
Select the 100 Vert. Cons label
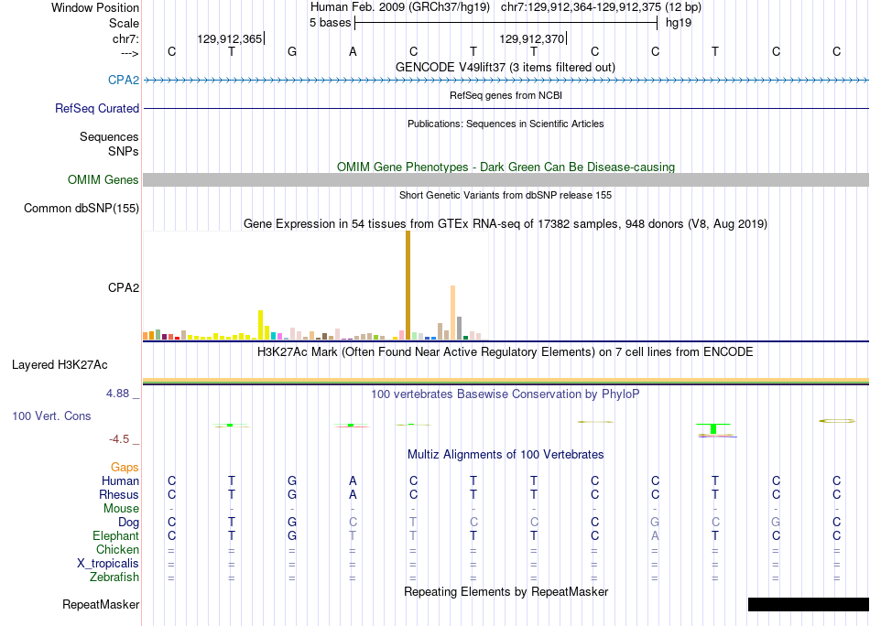51,416
